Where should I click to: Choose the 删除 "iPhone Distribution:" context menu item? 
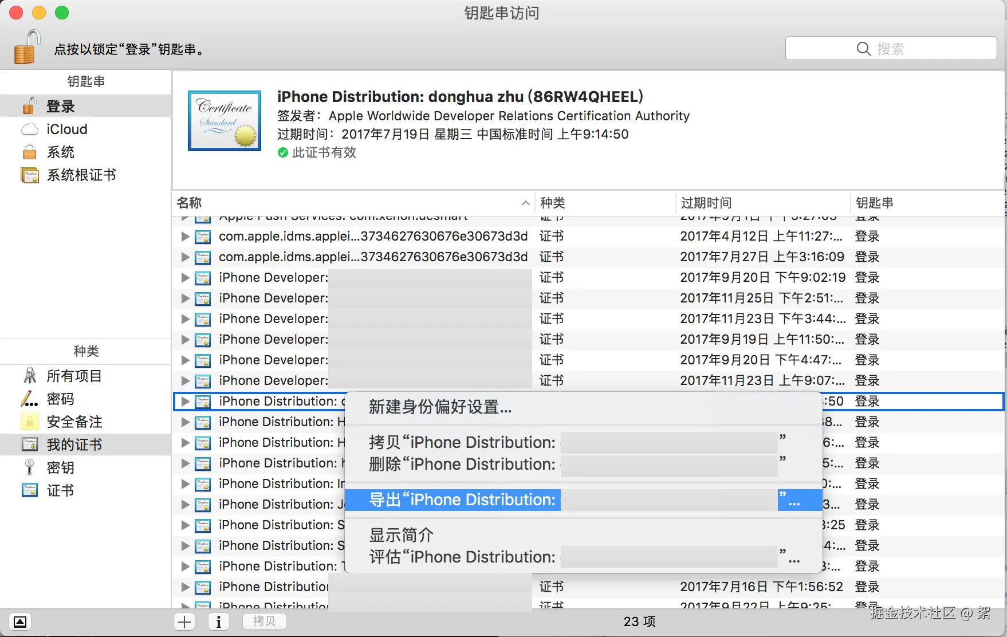coord(583,464)
